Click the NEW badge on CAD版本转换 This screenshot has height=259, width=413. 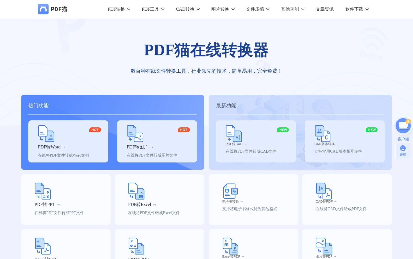(x=372, y=130)
